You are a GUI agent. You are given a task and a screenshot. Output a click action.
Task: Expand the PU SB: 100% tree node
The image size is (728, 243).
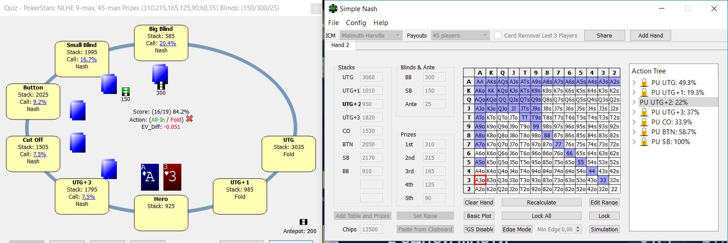click(x=634, y=141)
